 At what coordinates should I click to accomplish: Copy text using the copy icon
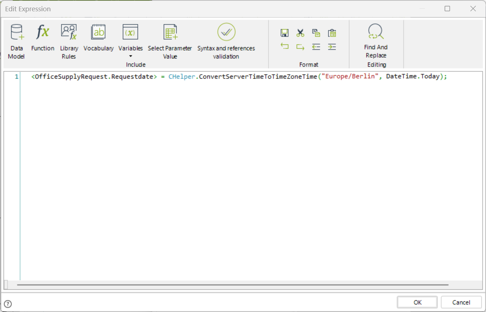[316, 33]
